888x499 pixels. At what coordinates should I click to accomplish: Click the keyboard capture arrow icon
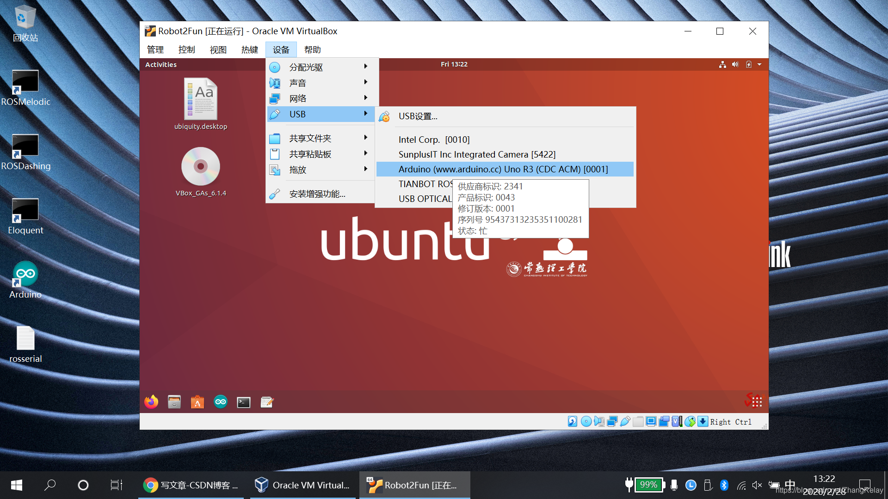point(703,421)
